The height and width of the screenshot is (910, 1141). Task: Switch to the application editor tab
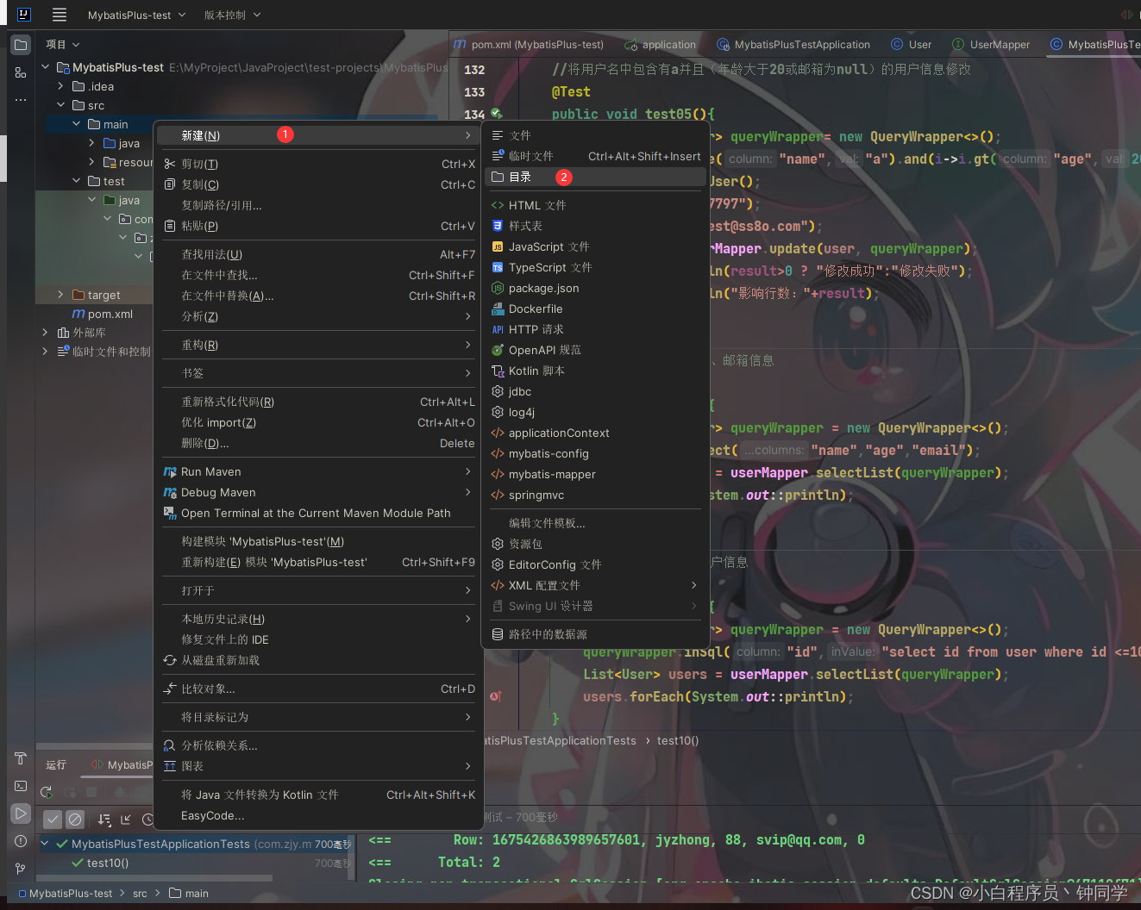[x=661, y=45]
